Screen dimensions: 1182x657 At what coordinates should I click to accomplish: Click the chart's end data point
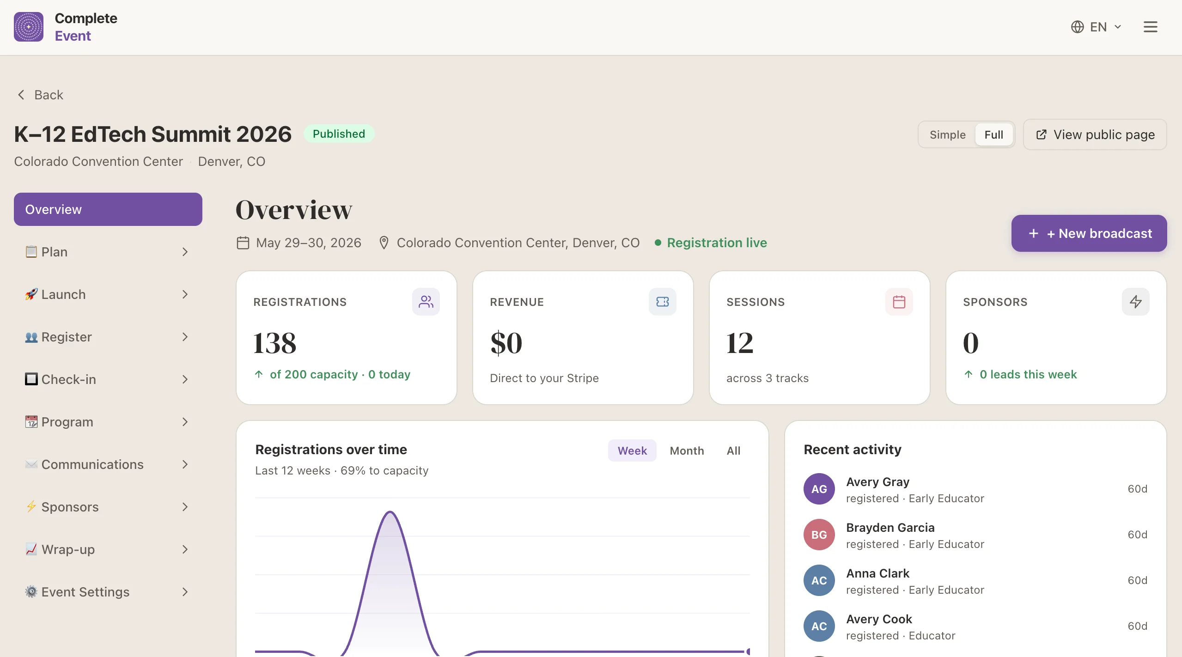[x=748, y=651]
